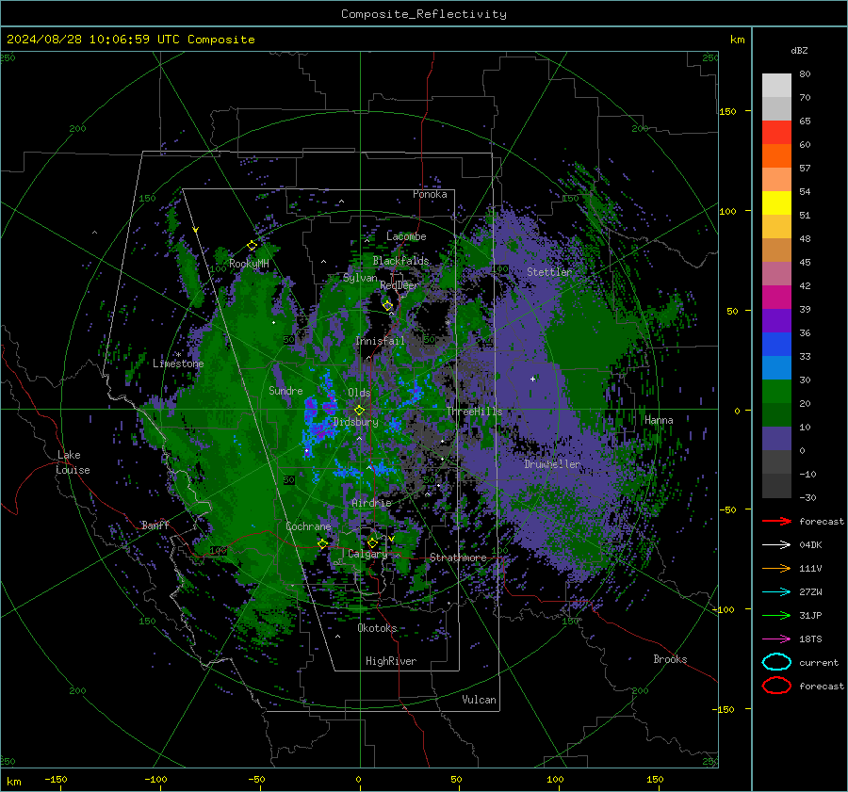The height and width of the screenshot is (792, 848).
Task: Click the Lake Louise label
Action: pos(73,462)
